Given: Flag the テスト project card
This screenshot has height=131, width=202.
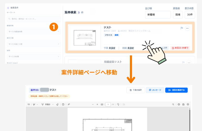Looking at the screenshot, I should (x=182, y=28).
